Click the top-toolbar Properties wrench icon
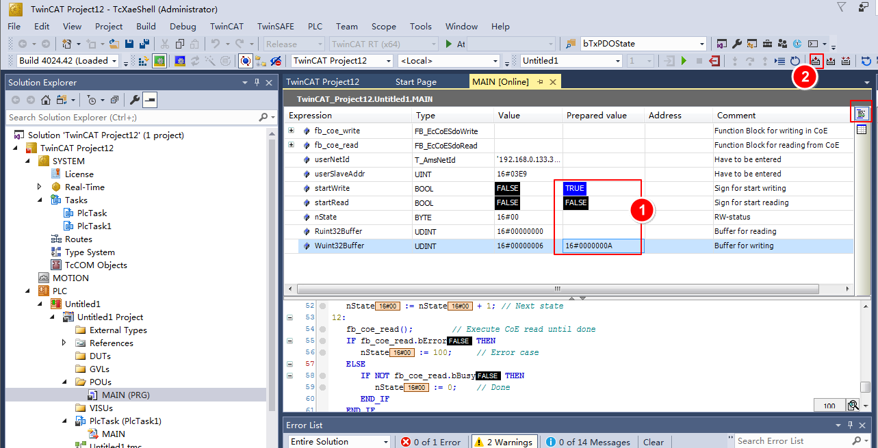The height and width of the screenshot is (448, 878). [x=737, y=44]
